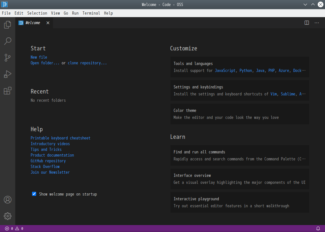Open GitHub repository link
This screenshot has height=232, width=325.
pos(48,161)
